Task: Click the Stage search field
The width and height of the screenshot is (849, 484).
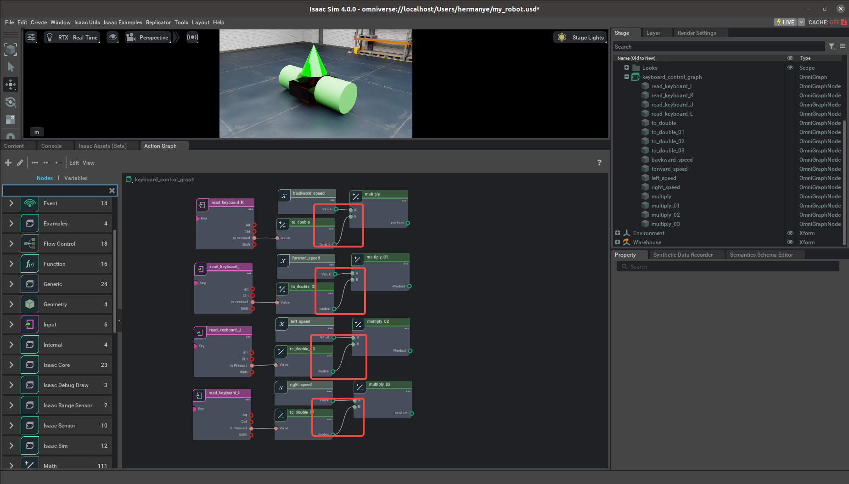Action: point(719,46)
